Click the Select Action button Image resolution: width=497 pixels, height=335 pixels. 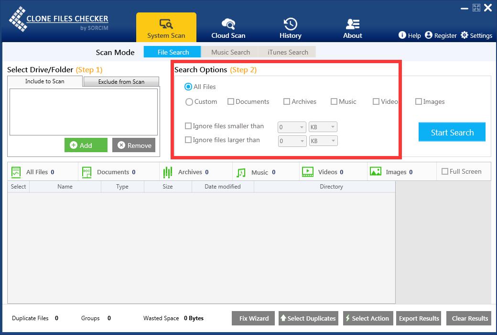[368, 318]
